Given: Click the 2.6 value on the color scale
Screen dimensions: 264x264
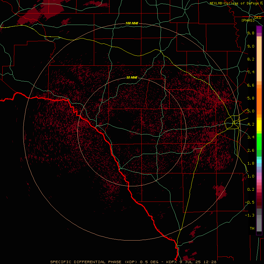Looking at the screenshot, I should coord(251,150).
